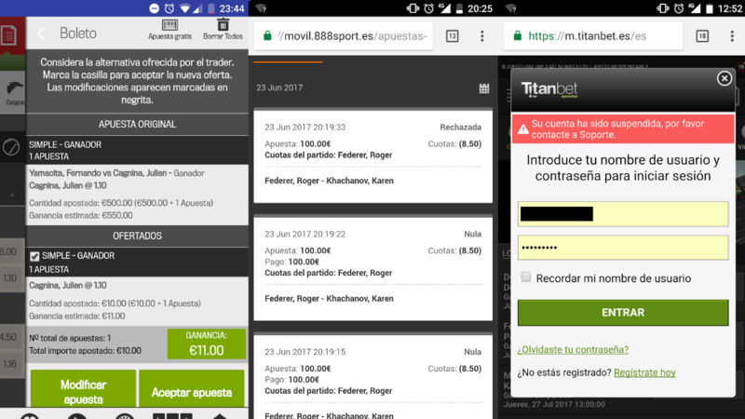Tap the warning icon in suspended alert
The height and width of the screenshot is (419, 745).
(522, 129)
